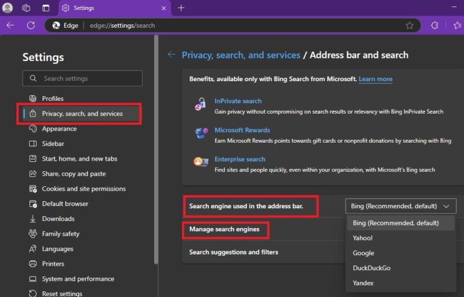Open System and performance settings
This screenshot has width=464, height=297.
point(78,279)
